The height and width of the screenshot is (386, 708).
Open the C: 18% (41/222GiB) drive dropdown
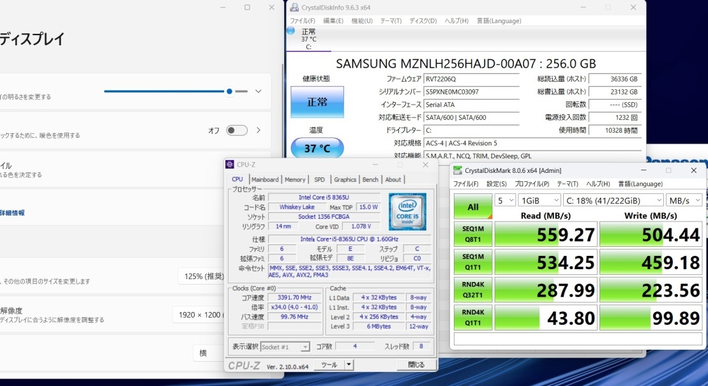(x=613, y=200)
